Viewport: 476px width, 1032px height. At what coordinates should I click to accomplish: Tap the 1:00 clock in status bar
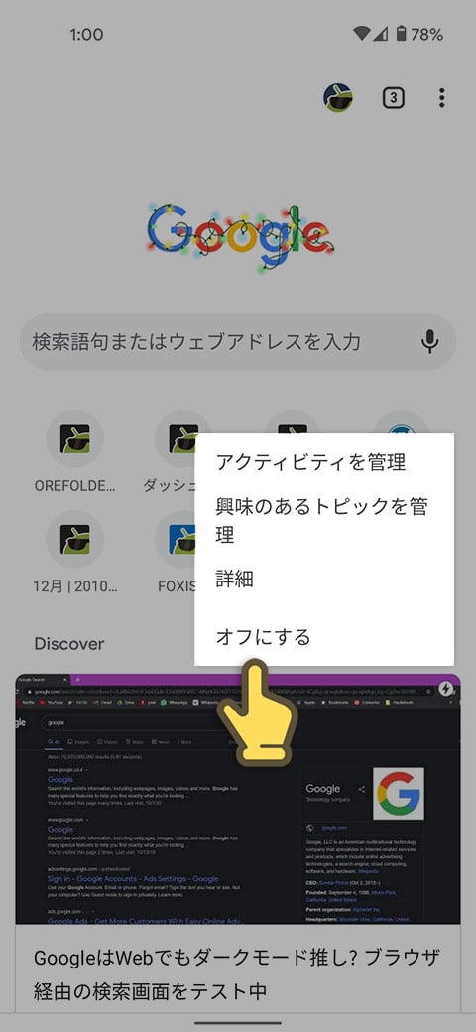pos(87,34)
